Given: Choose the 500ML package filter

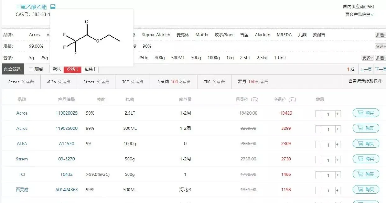Looking at the screenshot, I should (x=178, y=58).
